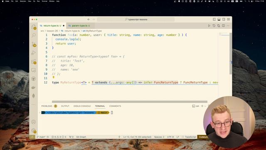Viewport: 266px width, 150px height.
Task: Click Ln 12, Col 74 cursor position
Action: point(137,137)
